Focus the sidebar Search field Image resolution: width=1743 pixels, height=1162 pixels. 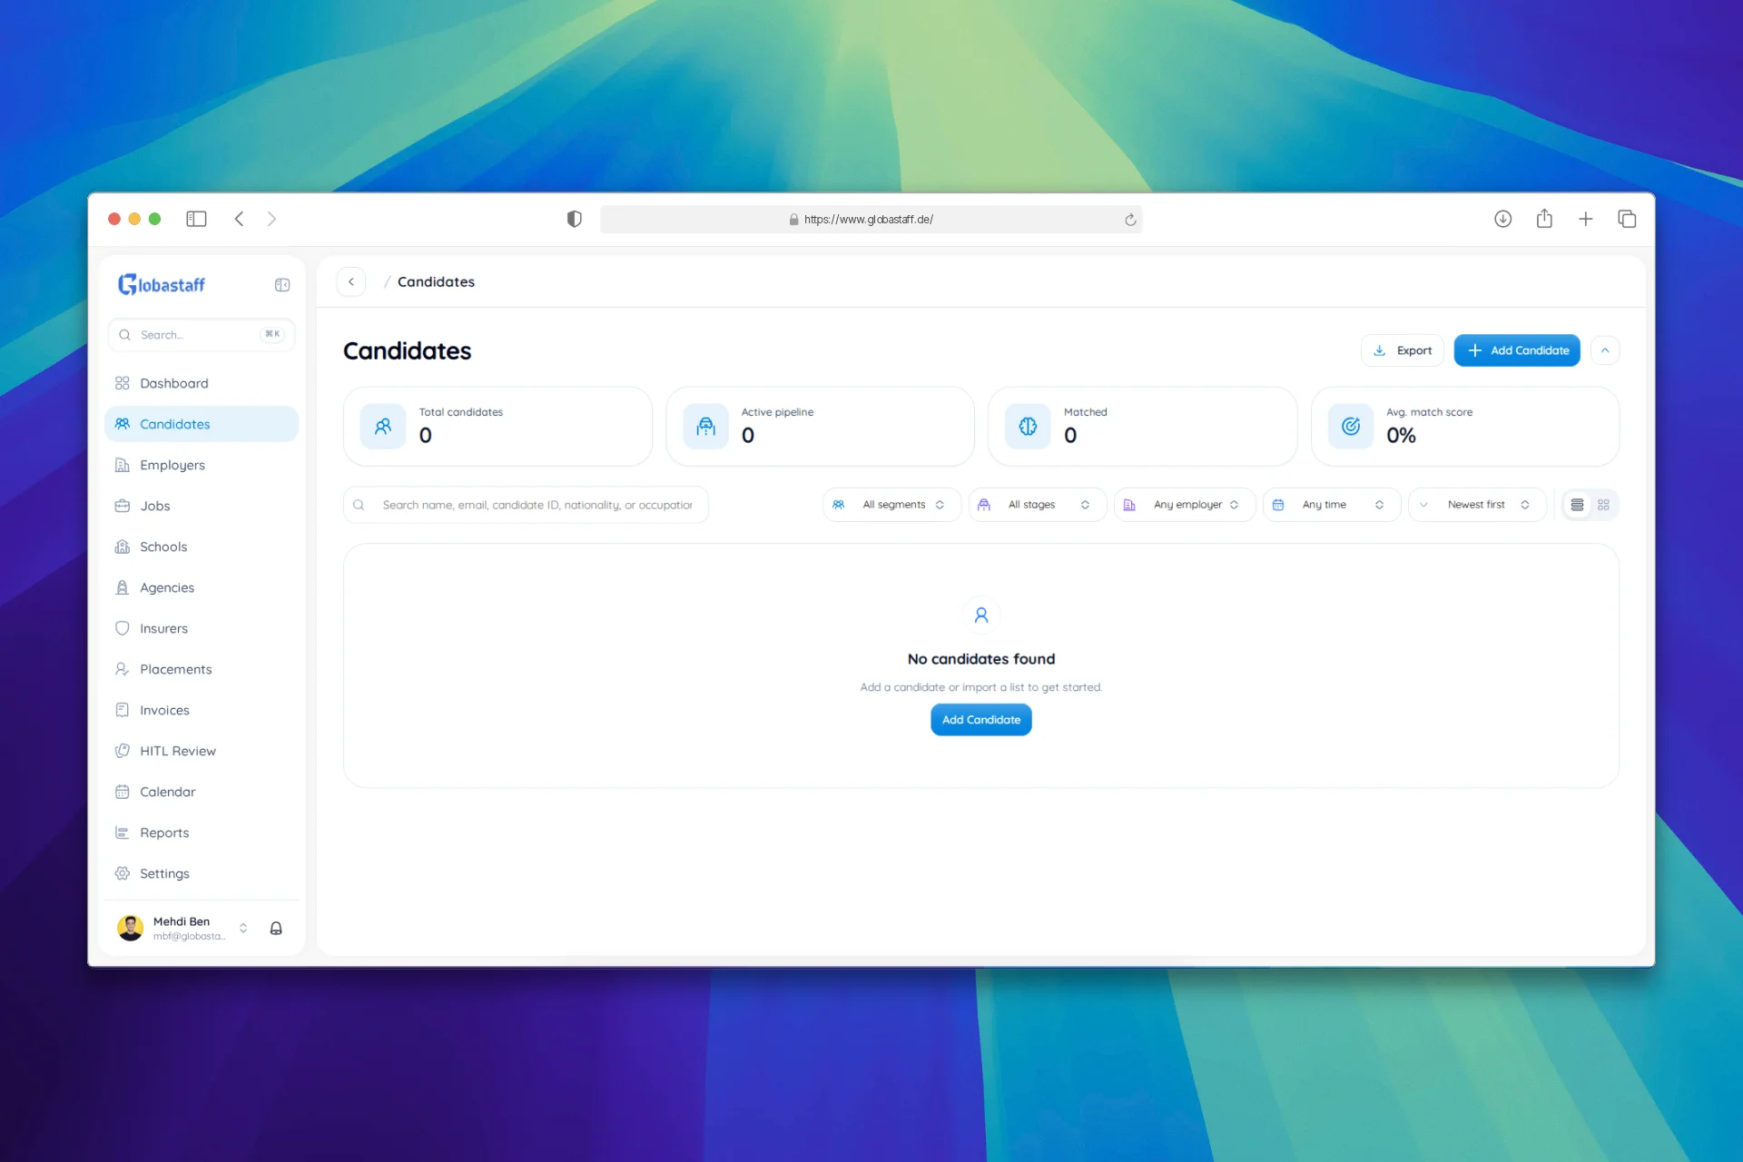[202, 335]
